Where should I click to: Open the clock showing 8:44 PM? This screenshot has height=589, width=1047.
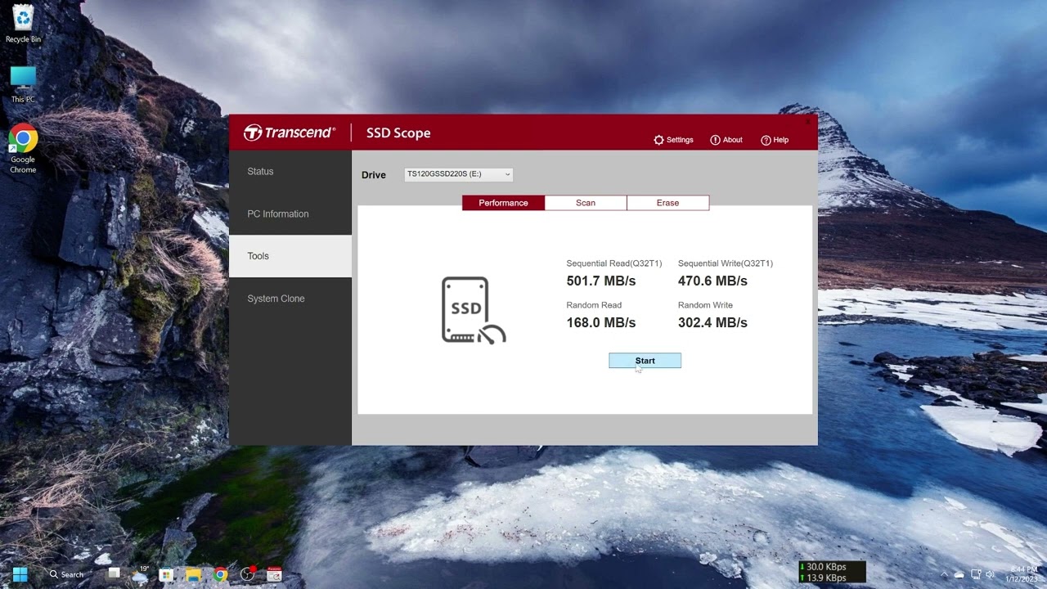(1023, 574)
